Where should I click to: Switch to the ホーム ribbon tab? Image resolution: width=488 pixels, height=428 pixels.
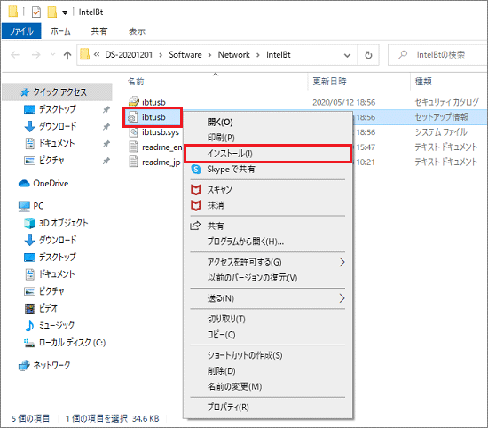click(60, 31)
